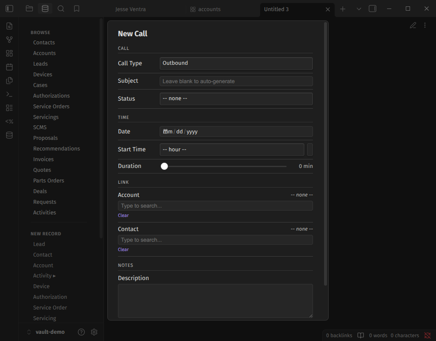Click the 0 words status item
The height and width of the screenshot is (341, 436).
coord(378,335)
